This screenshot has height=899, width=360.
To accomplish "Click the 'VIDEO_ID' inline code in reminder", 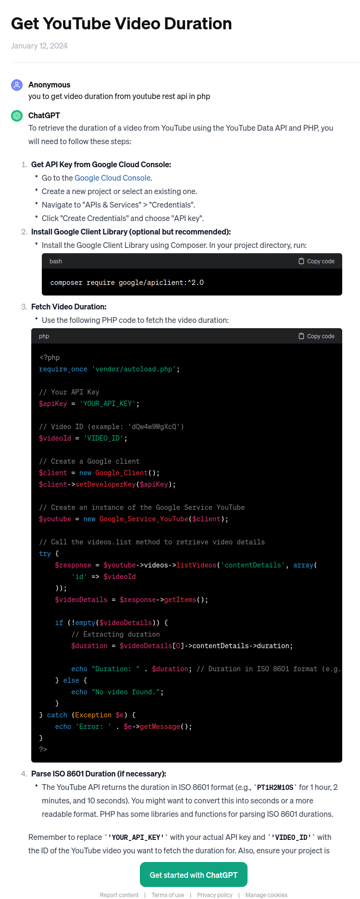I will pos(291,837).
